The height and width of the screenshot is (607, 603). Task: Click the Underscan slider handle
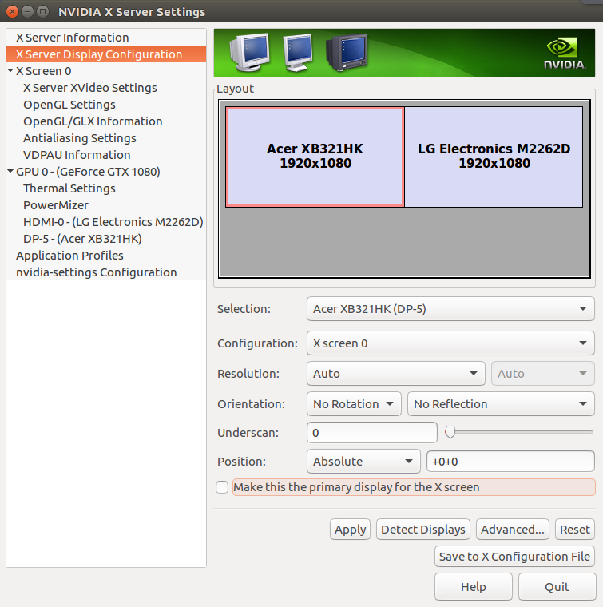pyautogui.click(x=450, y=432)
